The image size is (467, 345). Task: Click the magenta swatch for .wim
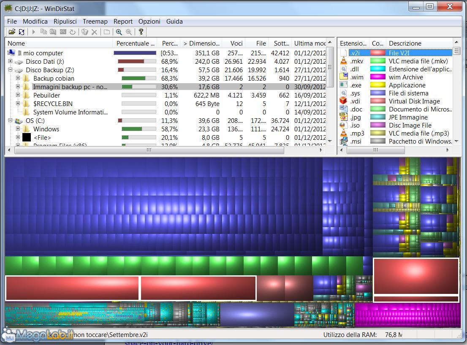coord(377,77)
